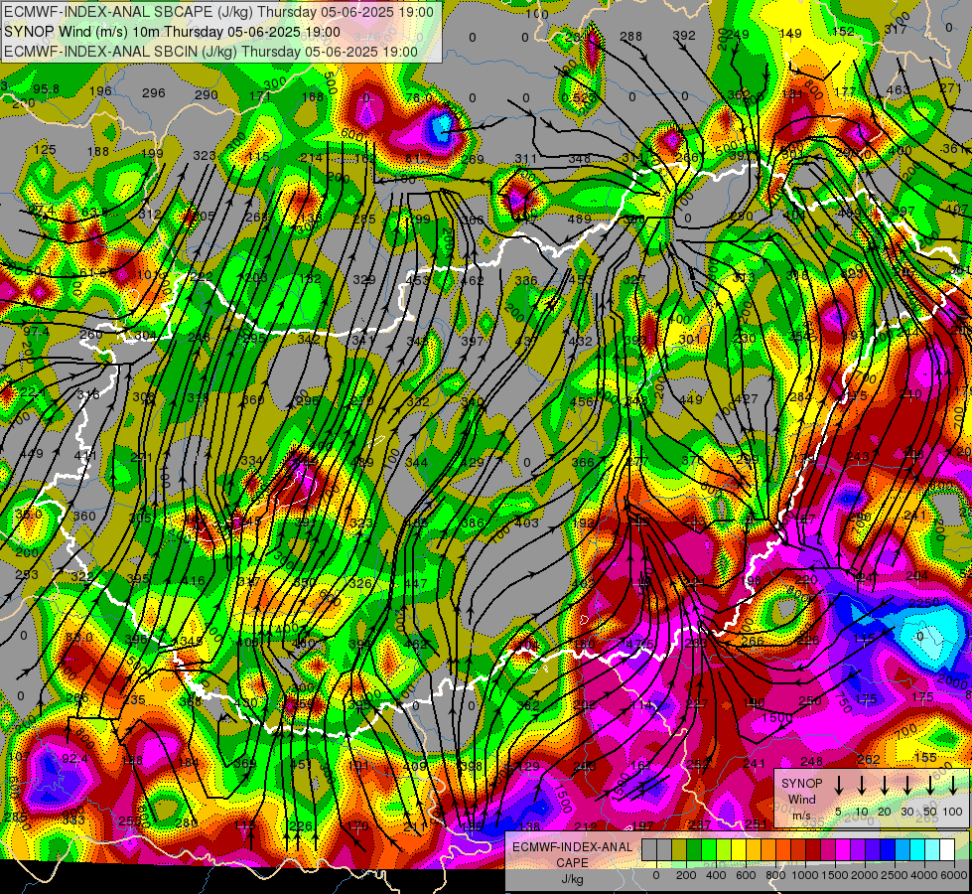Click the map value '407'

click(957, 209)
